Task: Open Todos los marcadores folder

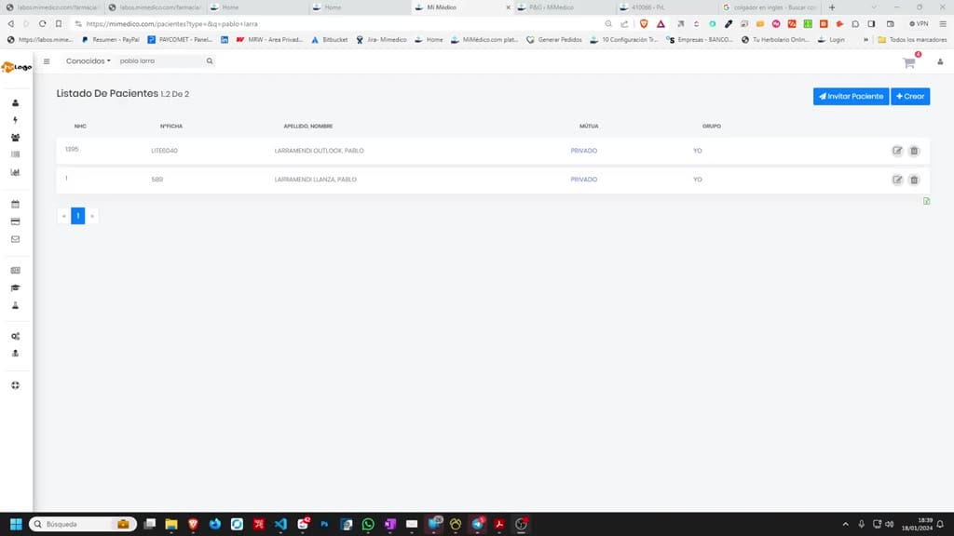Action: click(x=912, y=39)
